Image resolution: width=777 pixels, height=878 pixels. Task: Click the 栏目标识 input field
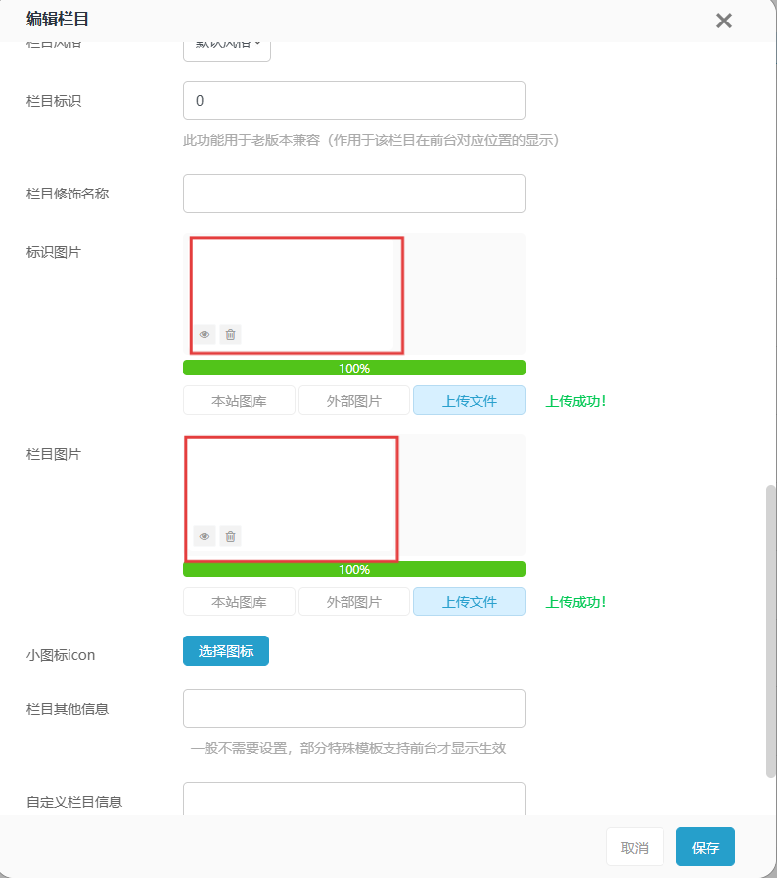point(353,101)
